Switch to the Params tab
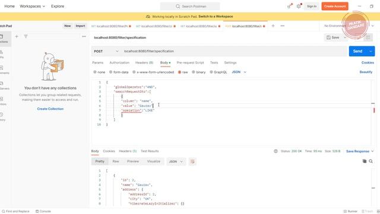The image size is (380, 214). pos(97,62)
